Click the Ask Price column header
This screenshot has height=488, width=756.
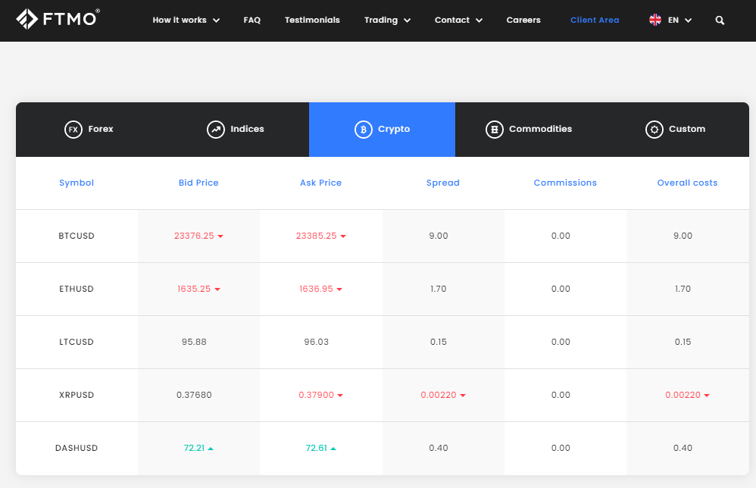coord(320,183)
